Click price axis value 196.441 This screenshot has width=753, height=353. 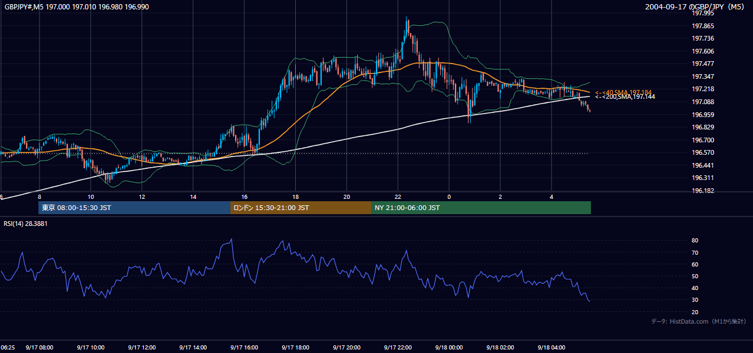[x=704, y=165]
